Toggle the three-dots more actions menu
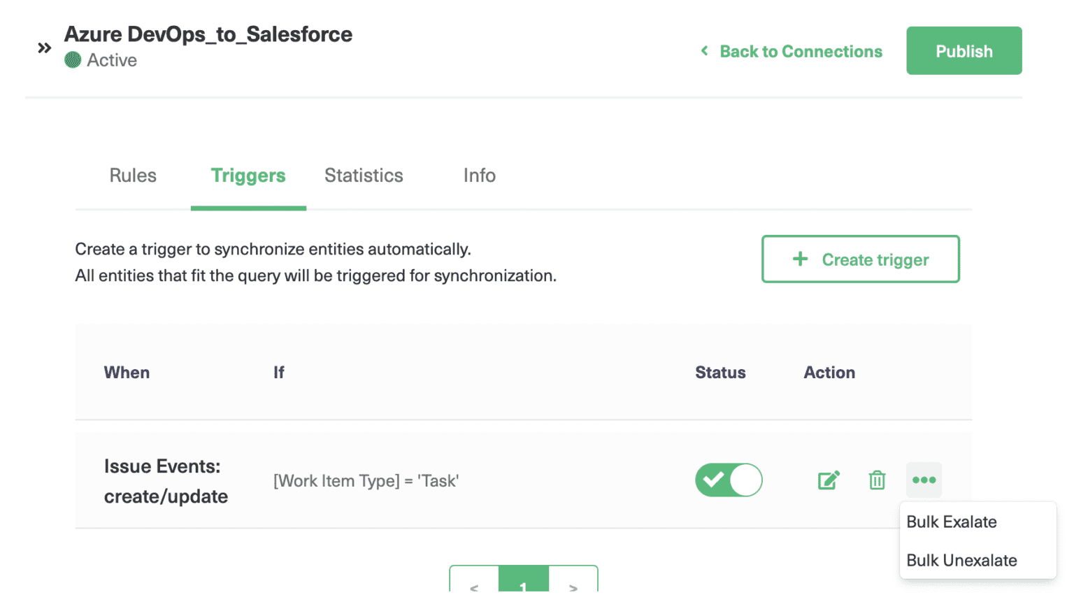 pyautogui.click(x=924, y=480)
